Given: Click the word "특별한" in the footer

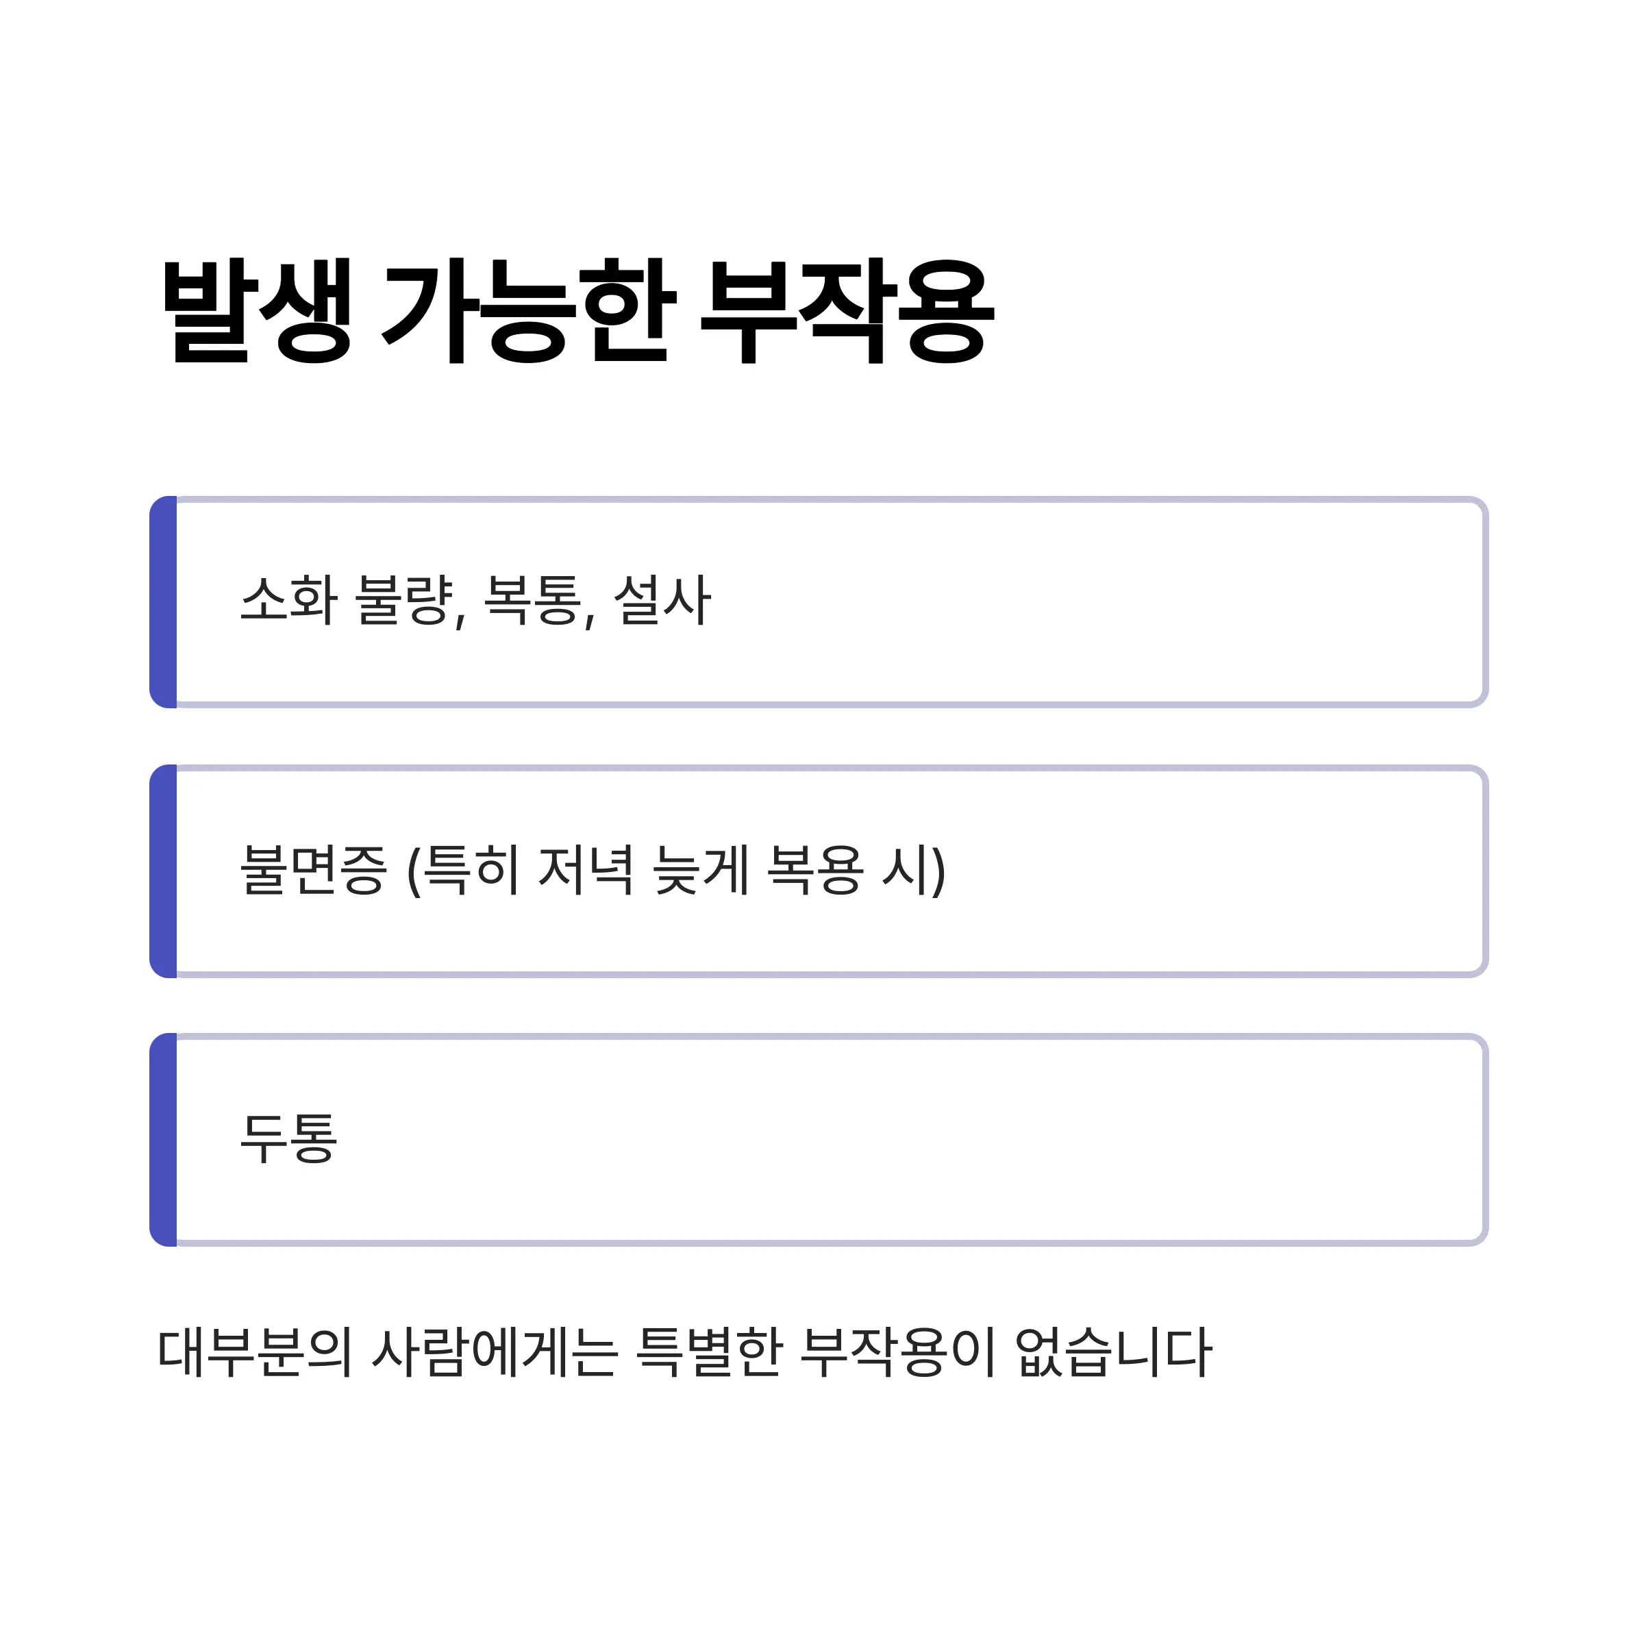Looking at the screenshot, I should [x=709, y=1352].
